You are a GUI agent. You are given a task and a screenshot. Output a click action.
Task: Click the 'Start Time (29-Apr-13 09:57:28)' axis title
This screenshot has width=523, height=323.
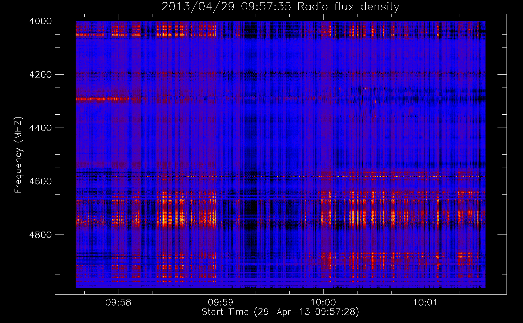[280, 312]
